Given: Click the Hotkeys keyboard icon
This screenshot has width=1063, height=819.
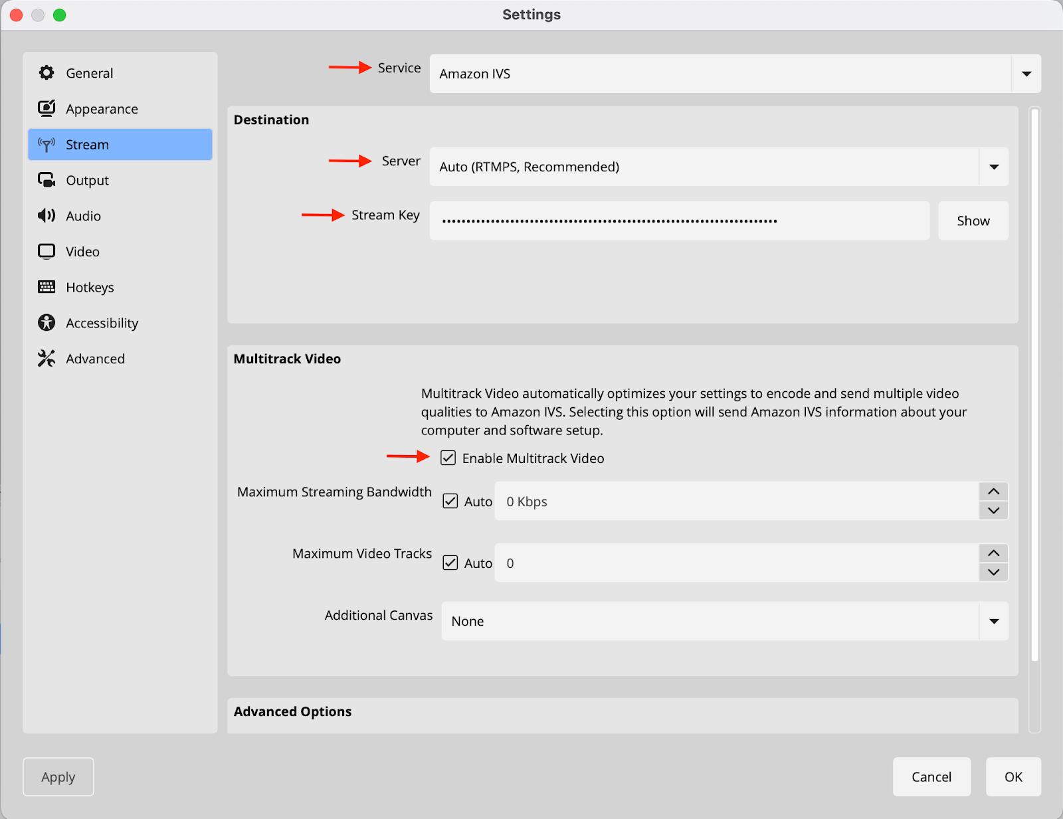Looking at the screenshot, I should (x=47, y=287).
